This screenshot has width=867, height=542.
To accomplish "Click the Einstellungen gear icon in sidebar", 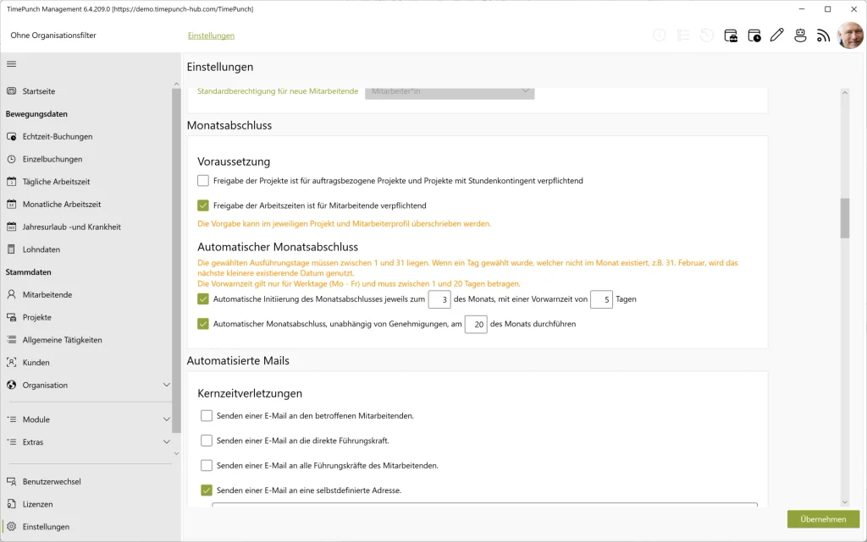I will [11, 527].
